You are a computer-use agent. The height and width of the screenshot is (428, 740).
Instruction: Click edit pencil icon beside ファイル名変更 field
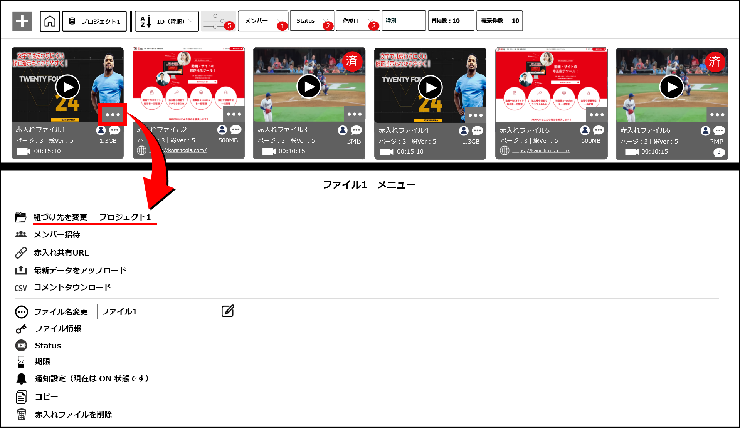(x=228, y=311)
